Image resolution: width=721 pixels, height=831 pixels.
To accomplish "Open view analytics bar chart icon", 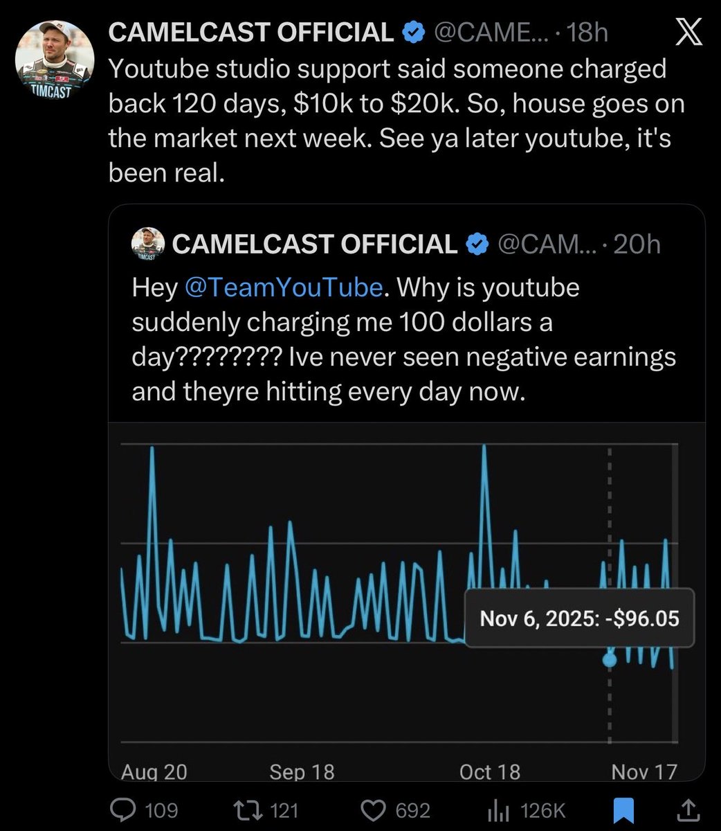I will (x=499, y=810).
